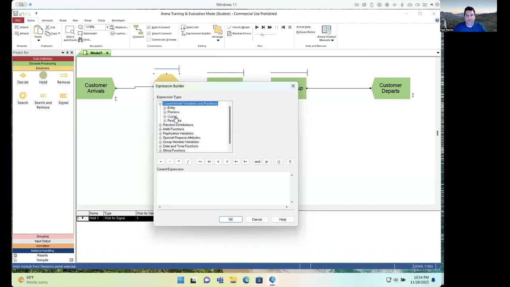Open the Arrange dropdown
This screenshot has height=287, width=510.
pos(218,40)
